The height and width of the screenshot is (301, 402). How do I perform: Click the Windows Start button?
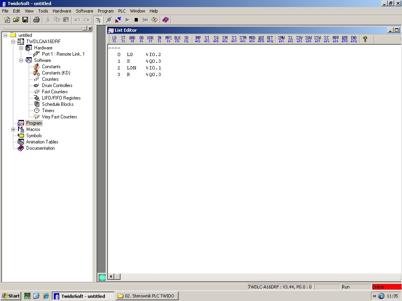coord(11,296)
